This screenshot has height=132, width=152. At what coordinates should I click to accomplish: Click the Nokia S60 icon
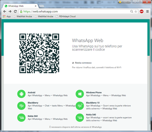[x=21, y=118]
